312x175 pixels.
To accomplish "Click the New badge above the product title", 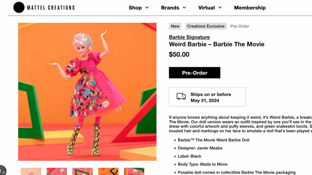I will 175,26.
